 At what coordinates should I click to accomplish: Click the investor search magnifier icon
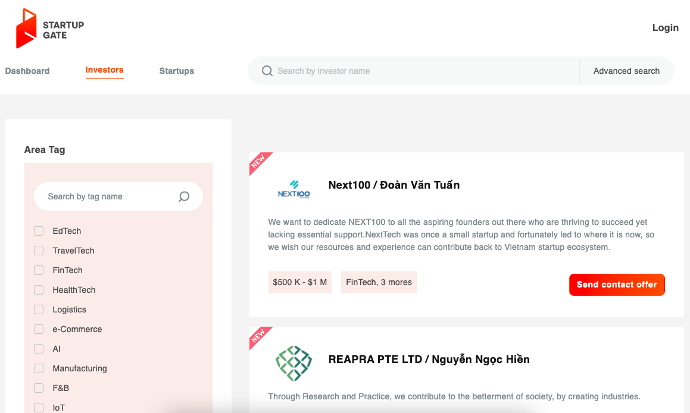click(267, 71)
